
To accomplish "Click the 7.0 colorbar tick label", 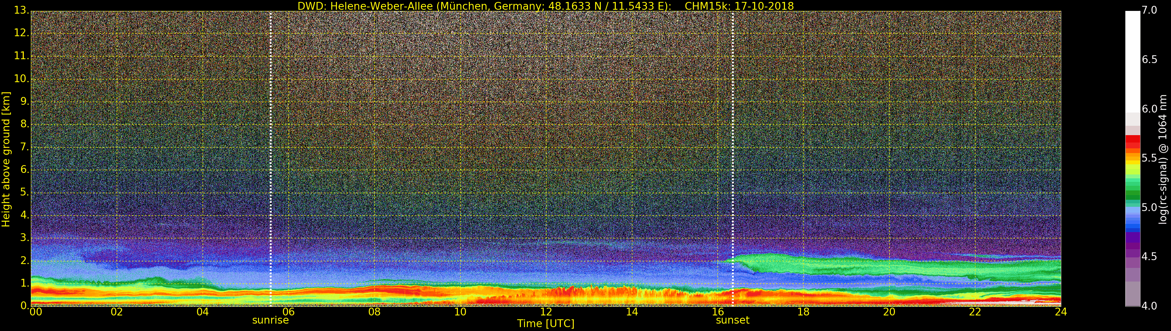I will pos(1149,10).
